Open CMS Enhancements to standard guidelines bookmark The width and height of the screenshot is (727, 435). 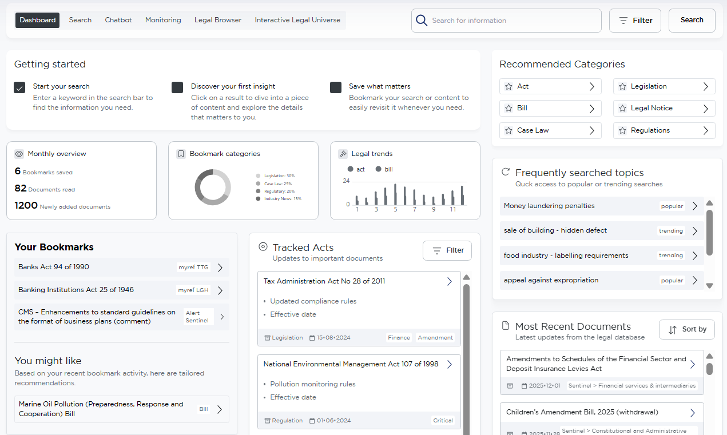tap(122, 317)
